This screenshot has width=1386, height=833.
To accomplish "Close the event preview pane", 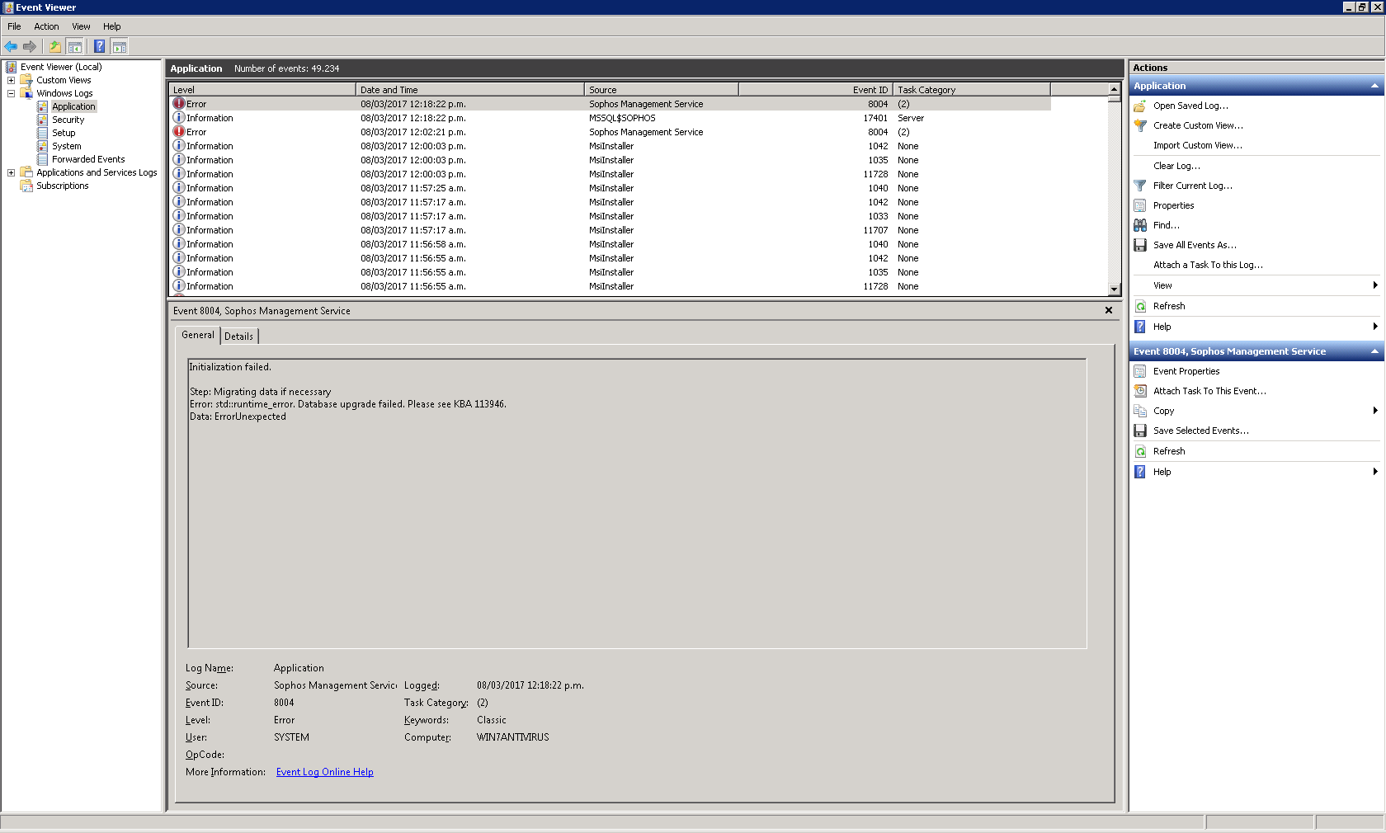I will (x=1109, y=310).
